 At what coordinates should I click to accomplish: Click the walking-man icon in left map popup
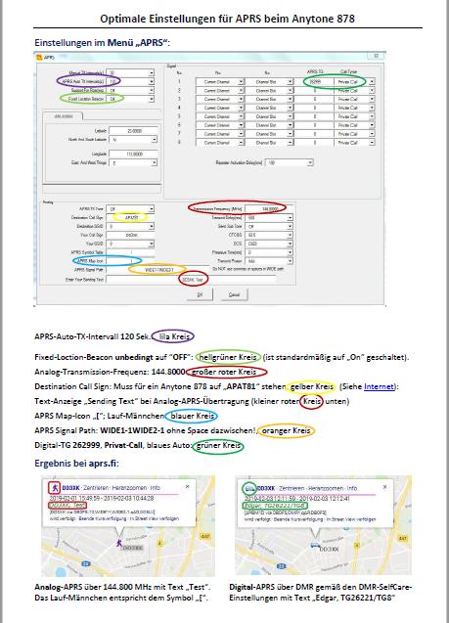coord(55,487)
